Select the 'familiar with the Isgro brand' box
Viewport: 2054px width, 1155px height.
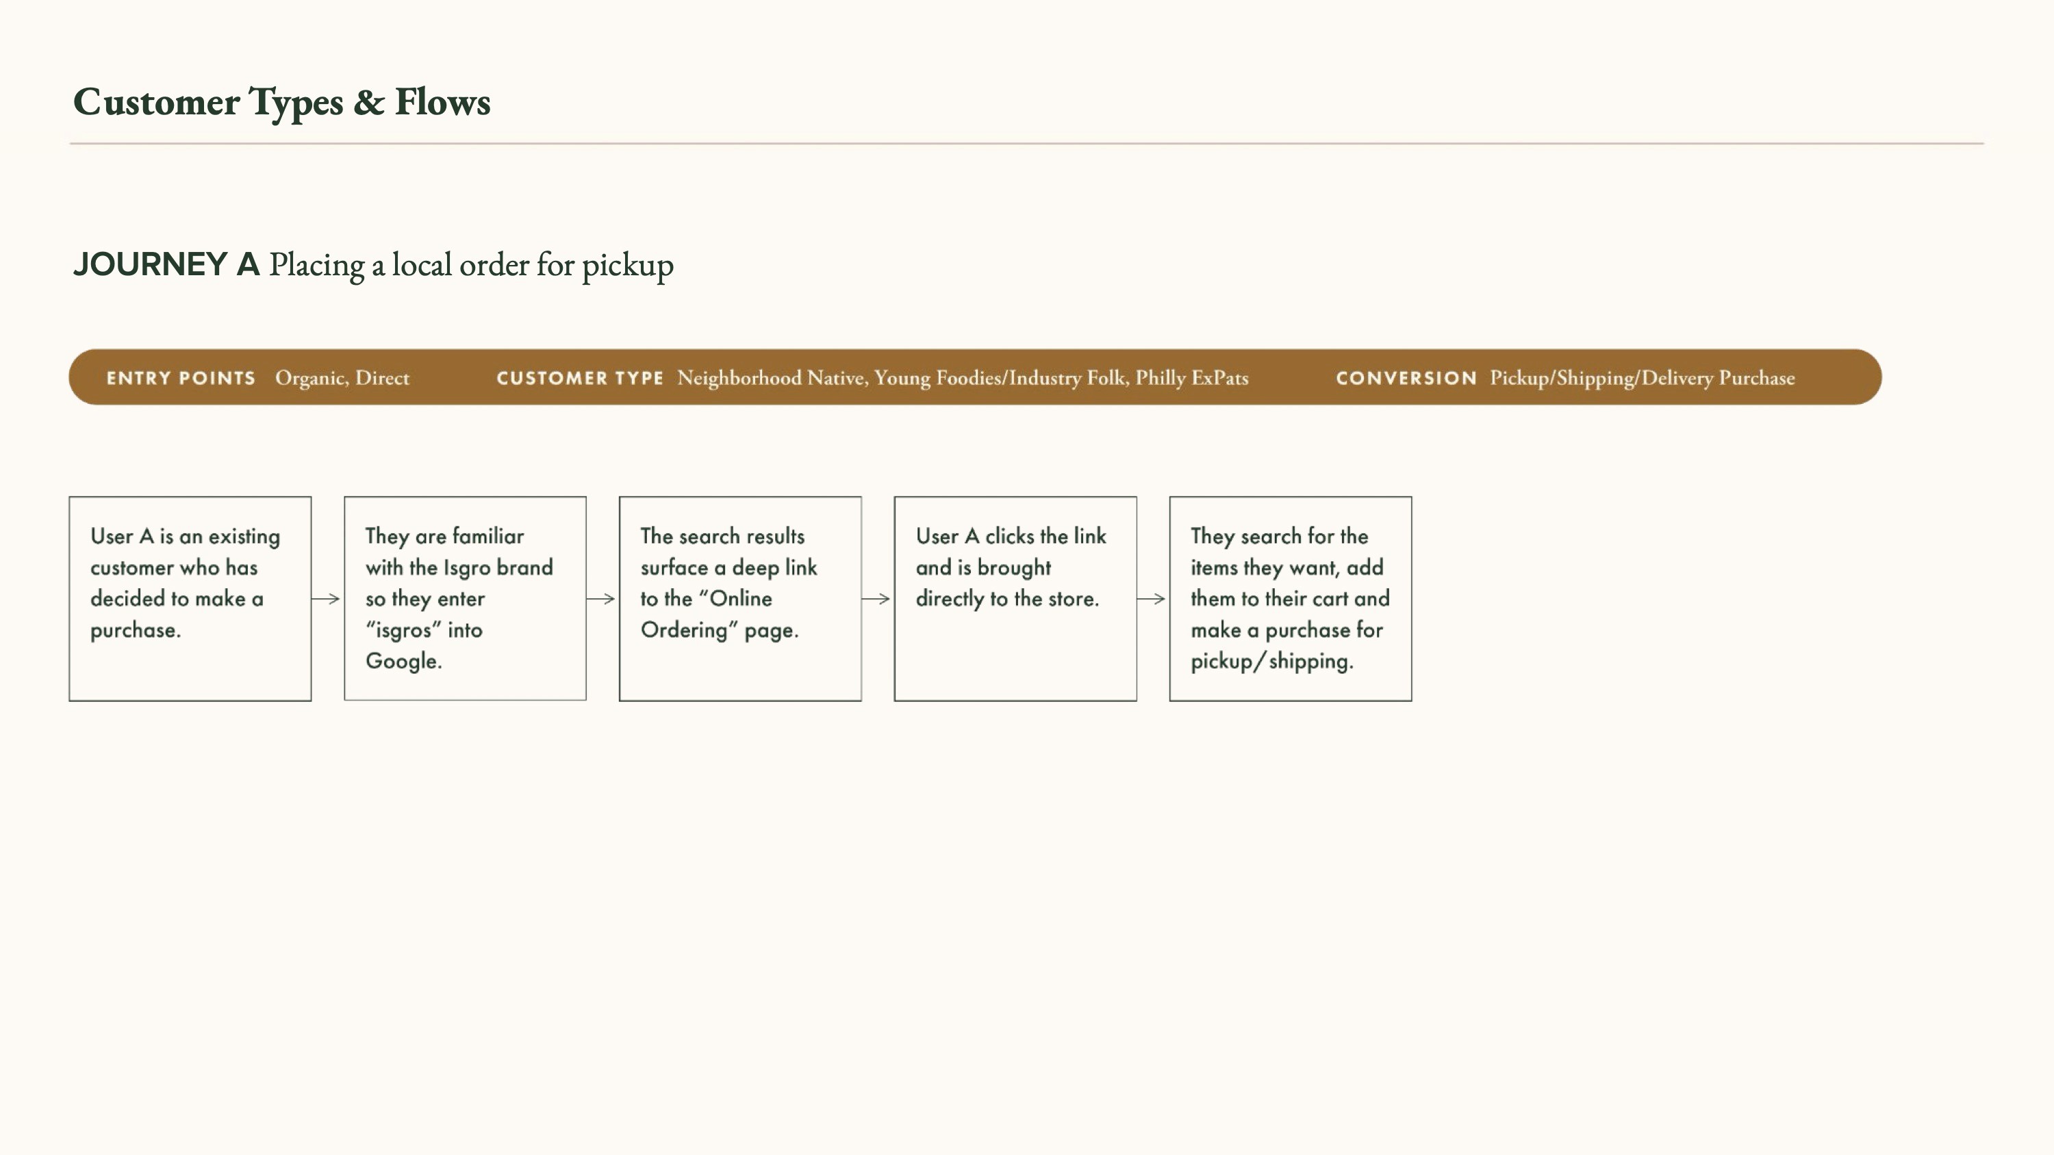pyautogui.click(x=465, y=598)
